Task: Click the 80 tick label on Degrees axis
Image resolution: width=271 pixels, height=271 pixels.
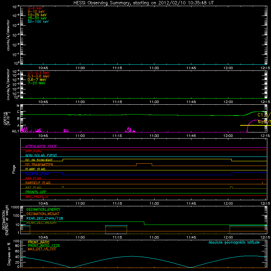Action: coord(17,246)
